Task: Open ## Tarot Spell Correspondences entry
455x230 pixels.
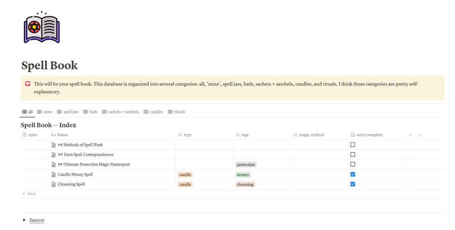Action: pos(86,155)
